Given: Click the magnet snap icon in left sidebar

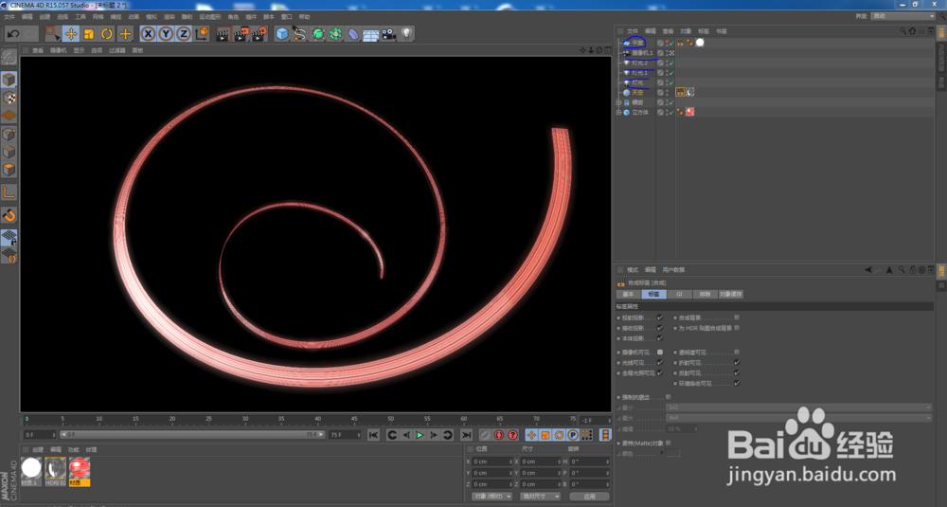Looking at the screenshot, I should [x=9, y=215].
